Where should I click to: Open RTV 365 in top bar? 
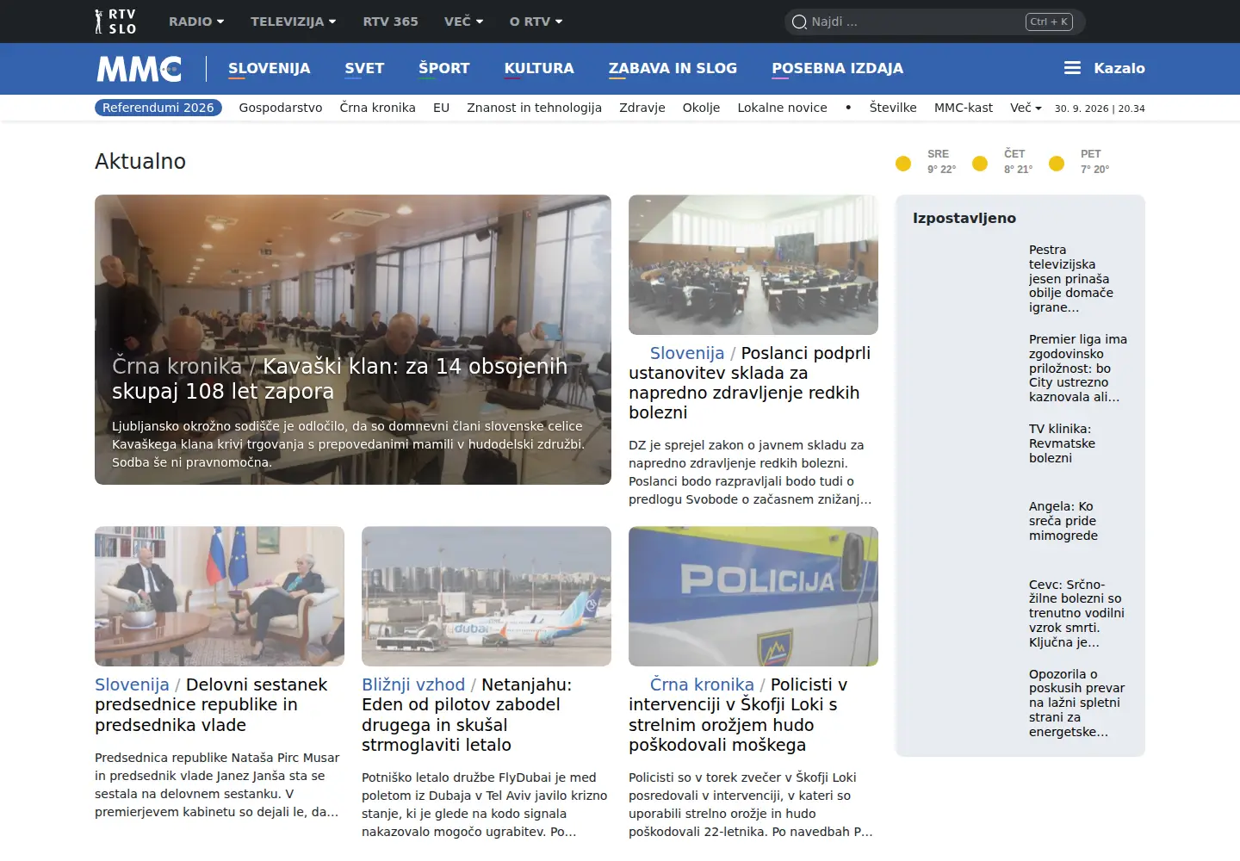tap(390, 22)
